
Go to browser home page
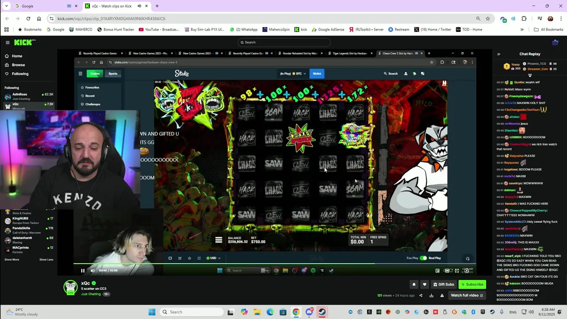(x=39, y=19)
